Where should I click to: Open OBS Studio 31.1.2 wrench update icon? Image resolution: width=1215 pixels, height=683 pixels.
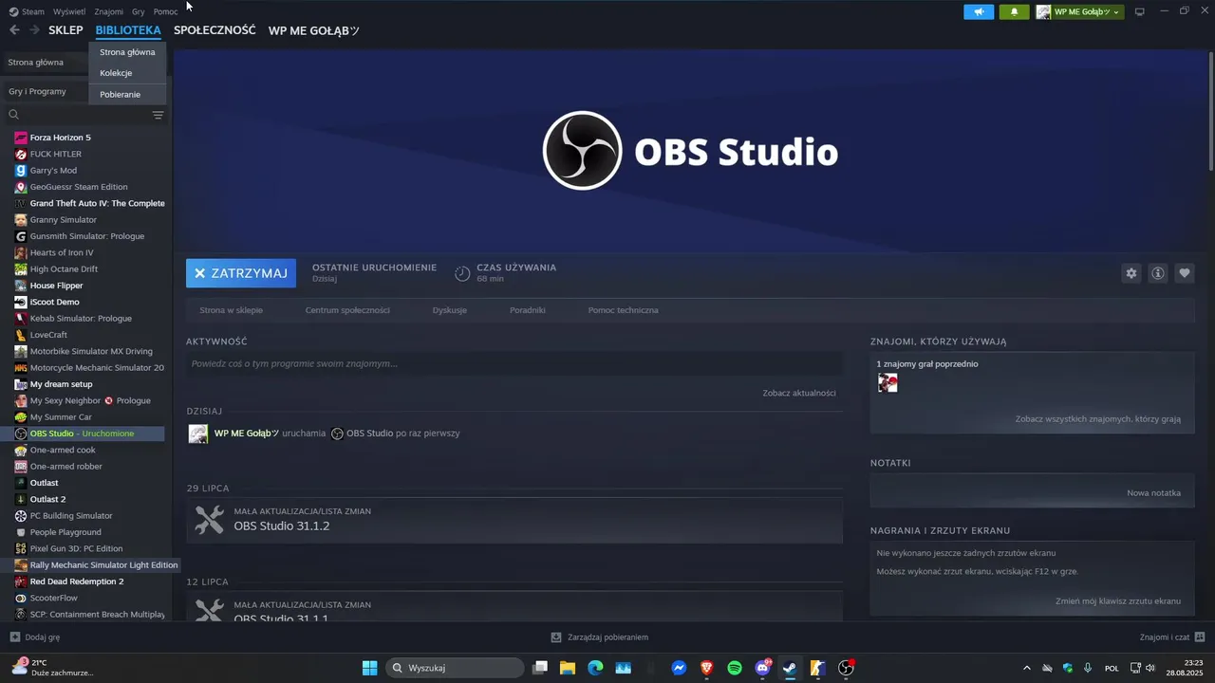point(209,520)
